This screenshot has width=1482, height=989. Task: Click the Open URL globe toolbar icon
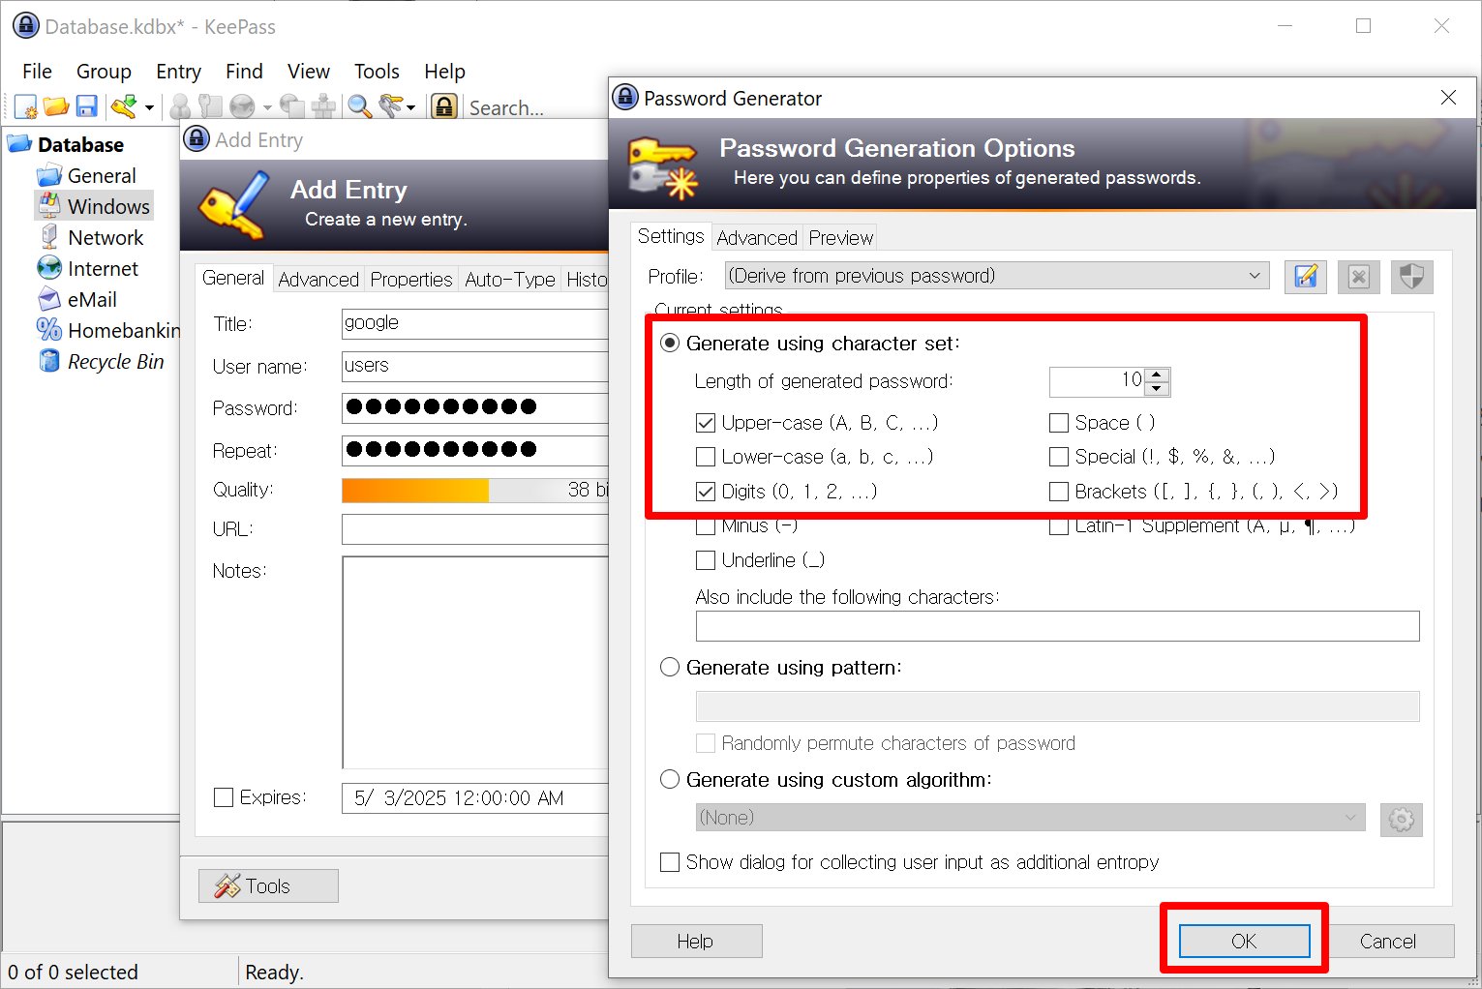[x=242, y=106]
